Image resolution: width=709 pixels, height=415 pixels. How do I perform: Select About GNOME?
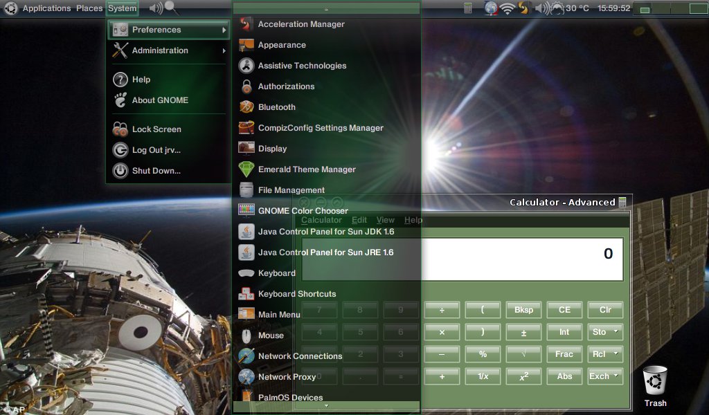(x=169, y=100)
